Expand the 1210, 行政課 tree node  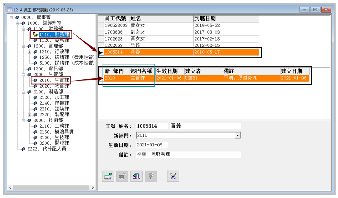pos(29,52)
